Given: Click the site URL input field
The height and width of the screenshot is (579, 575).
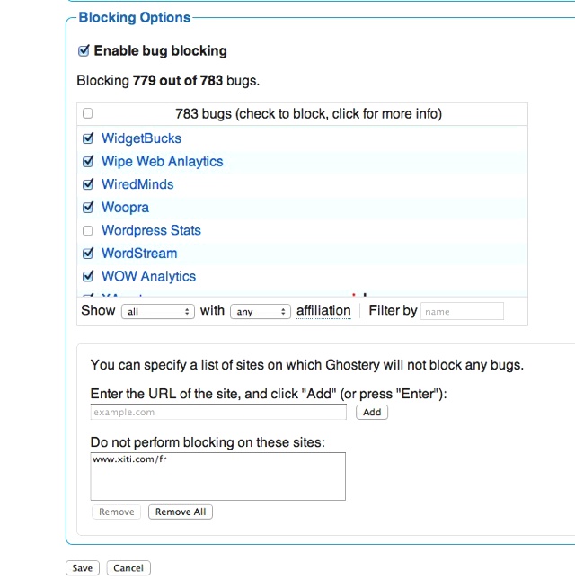Looking at the screenshot, I should pyautogui.click(x=218, y=412).
